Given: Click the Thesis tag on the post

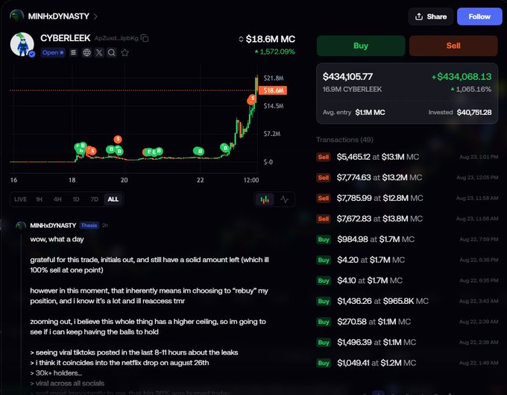Looking at the screenshot, I should pyautogui.click(x=89, y=226).
